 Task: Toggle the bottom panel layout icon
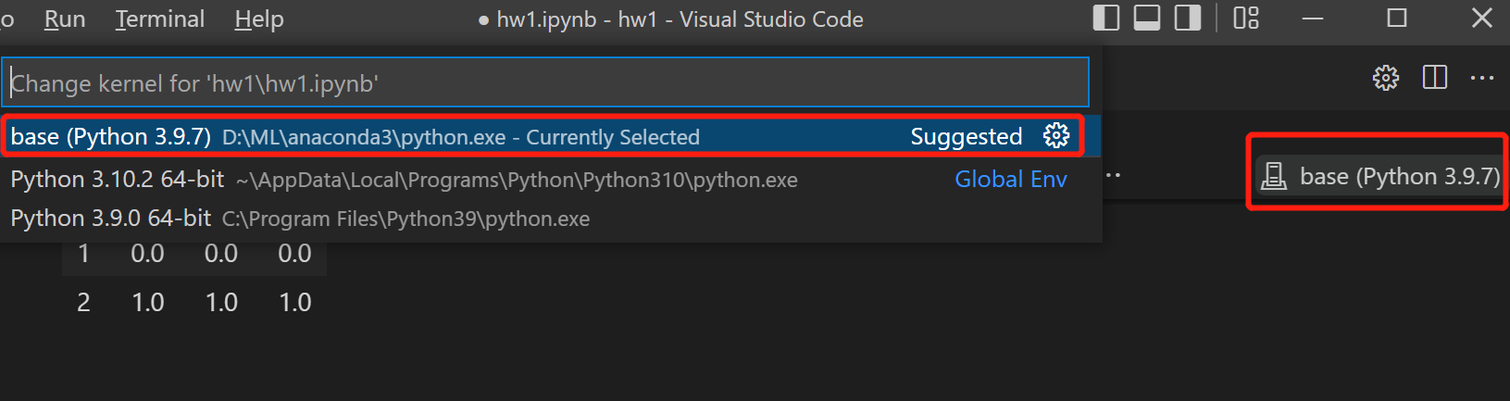tap(1147, 19)
